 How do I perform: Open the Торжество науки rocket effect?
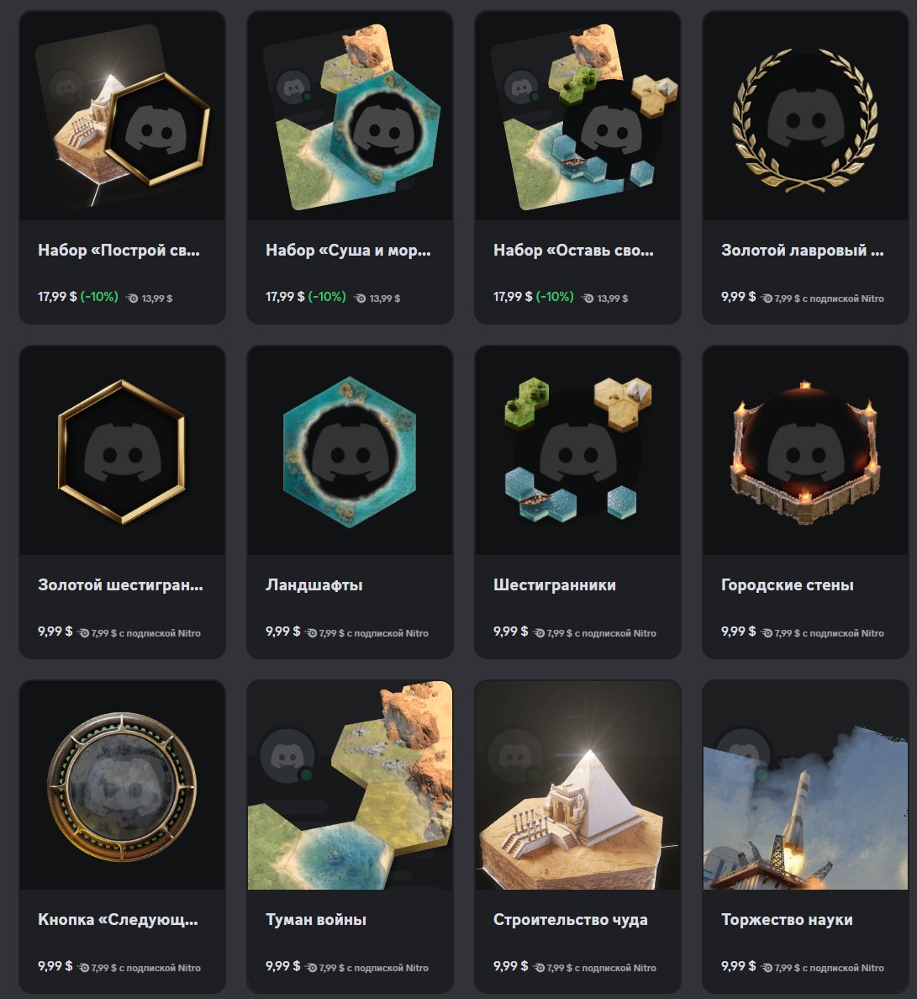[x=805, y=785]
